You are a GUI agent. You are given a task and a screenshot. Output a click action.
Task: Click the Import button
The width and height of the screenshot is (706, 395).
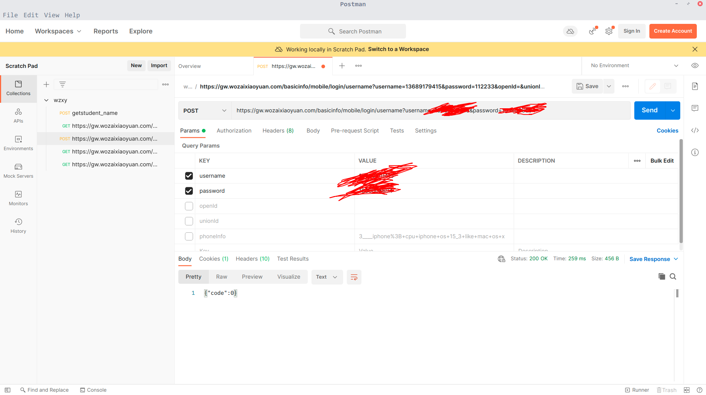coord(159,66)
